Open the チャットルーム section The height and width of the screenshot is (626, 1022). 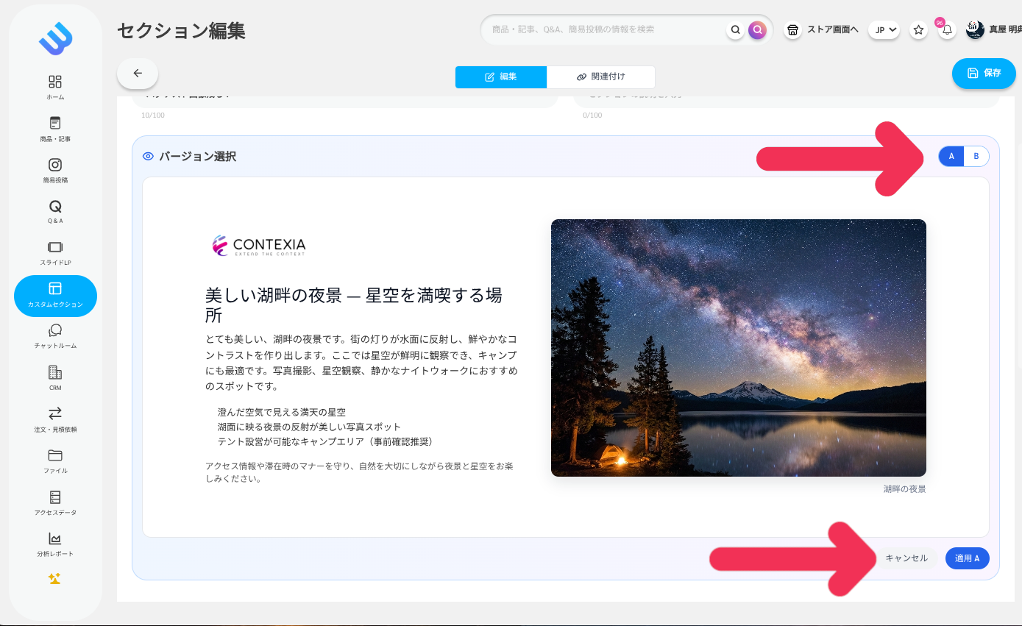(x=55, y=337)
